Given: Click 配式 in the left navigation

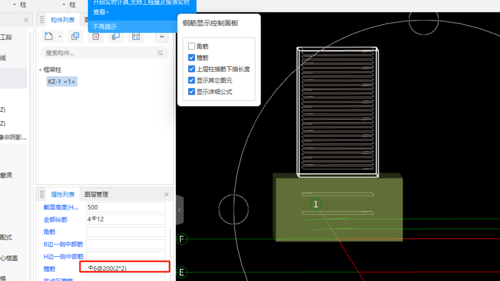Looking at the screenshot, I should [x=6, y=237].
